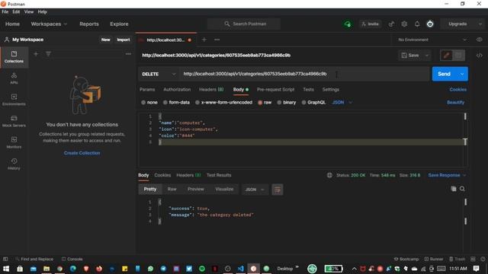
Task: Select the form-data body type
Action: 176,103
